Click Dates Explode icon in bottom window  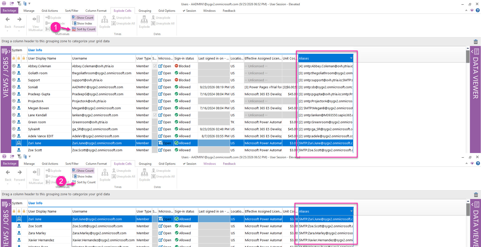(144, 173)
